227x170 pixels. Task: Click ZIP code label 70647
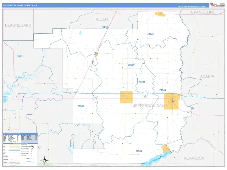81,106
